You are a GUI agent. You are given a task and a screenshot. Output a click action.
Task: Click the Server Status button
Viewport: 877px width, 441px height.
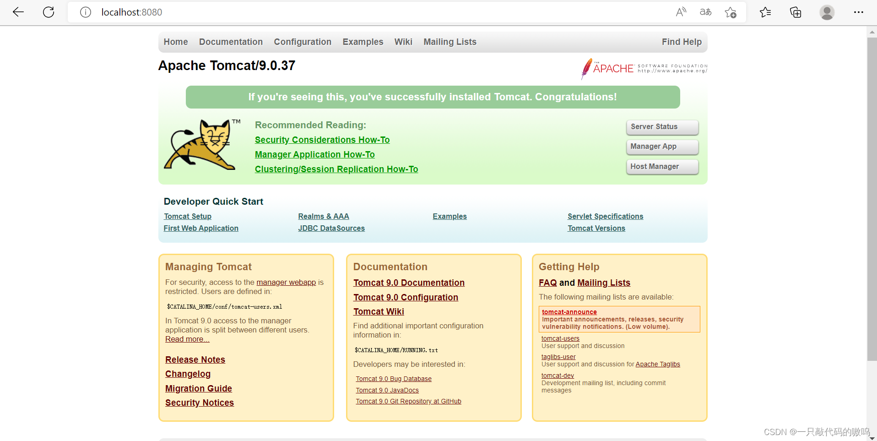[x=662, y=127]
